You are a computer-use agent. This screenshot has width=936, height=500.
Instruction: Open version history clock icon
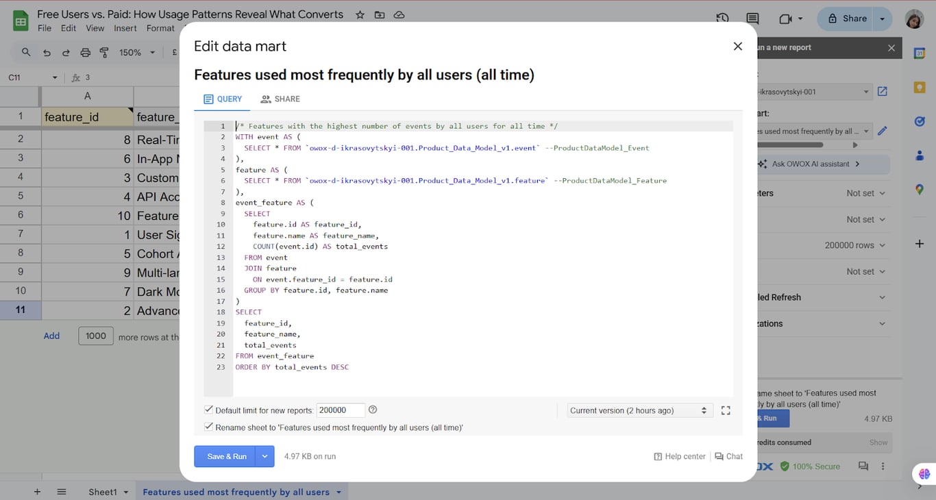722,18
